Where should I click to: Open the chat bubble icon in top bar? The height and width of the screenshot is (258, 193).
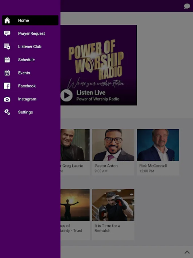pos(187,6)
